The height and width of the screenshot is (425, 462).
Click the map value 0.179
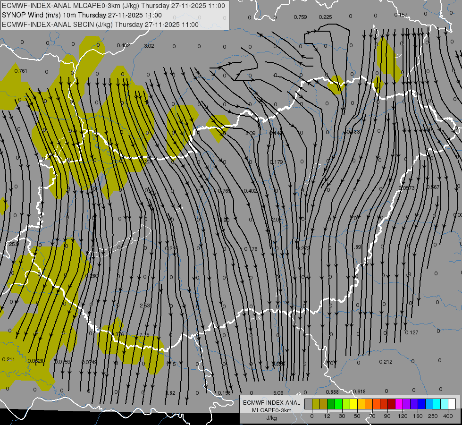point(277,162)
